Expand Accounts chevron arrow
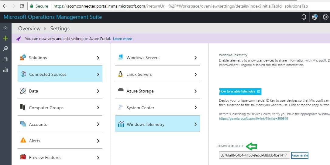The image size is (330, 165). click(x=98, y=124)
